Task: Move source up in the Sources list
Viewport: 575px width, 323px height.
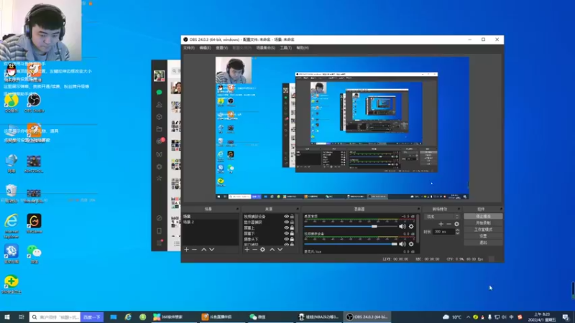Action: click(272, 249)
